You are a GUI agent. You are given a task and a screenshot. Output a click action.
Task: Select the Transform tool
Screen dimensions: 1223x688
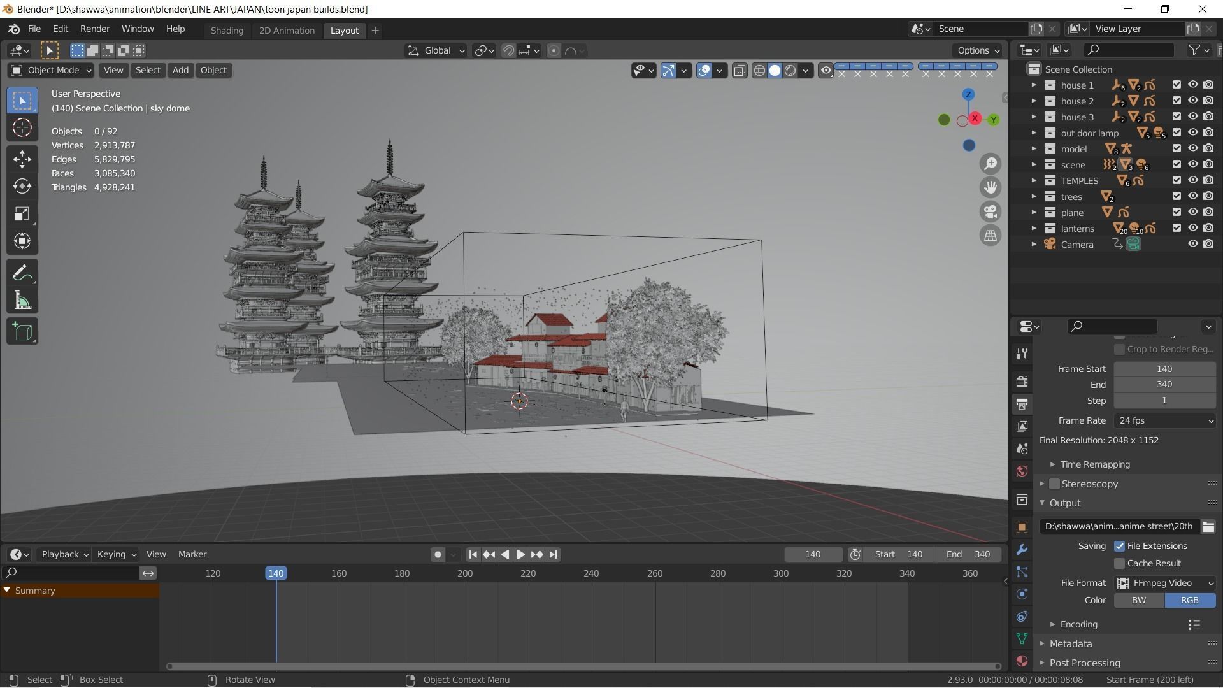[x=22, y=241]
